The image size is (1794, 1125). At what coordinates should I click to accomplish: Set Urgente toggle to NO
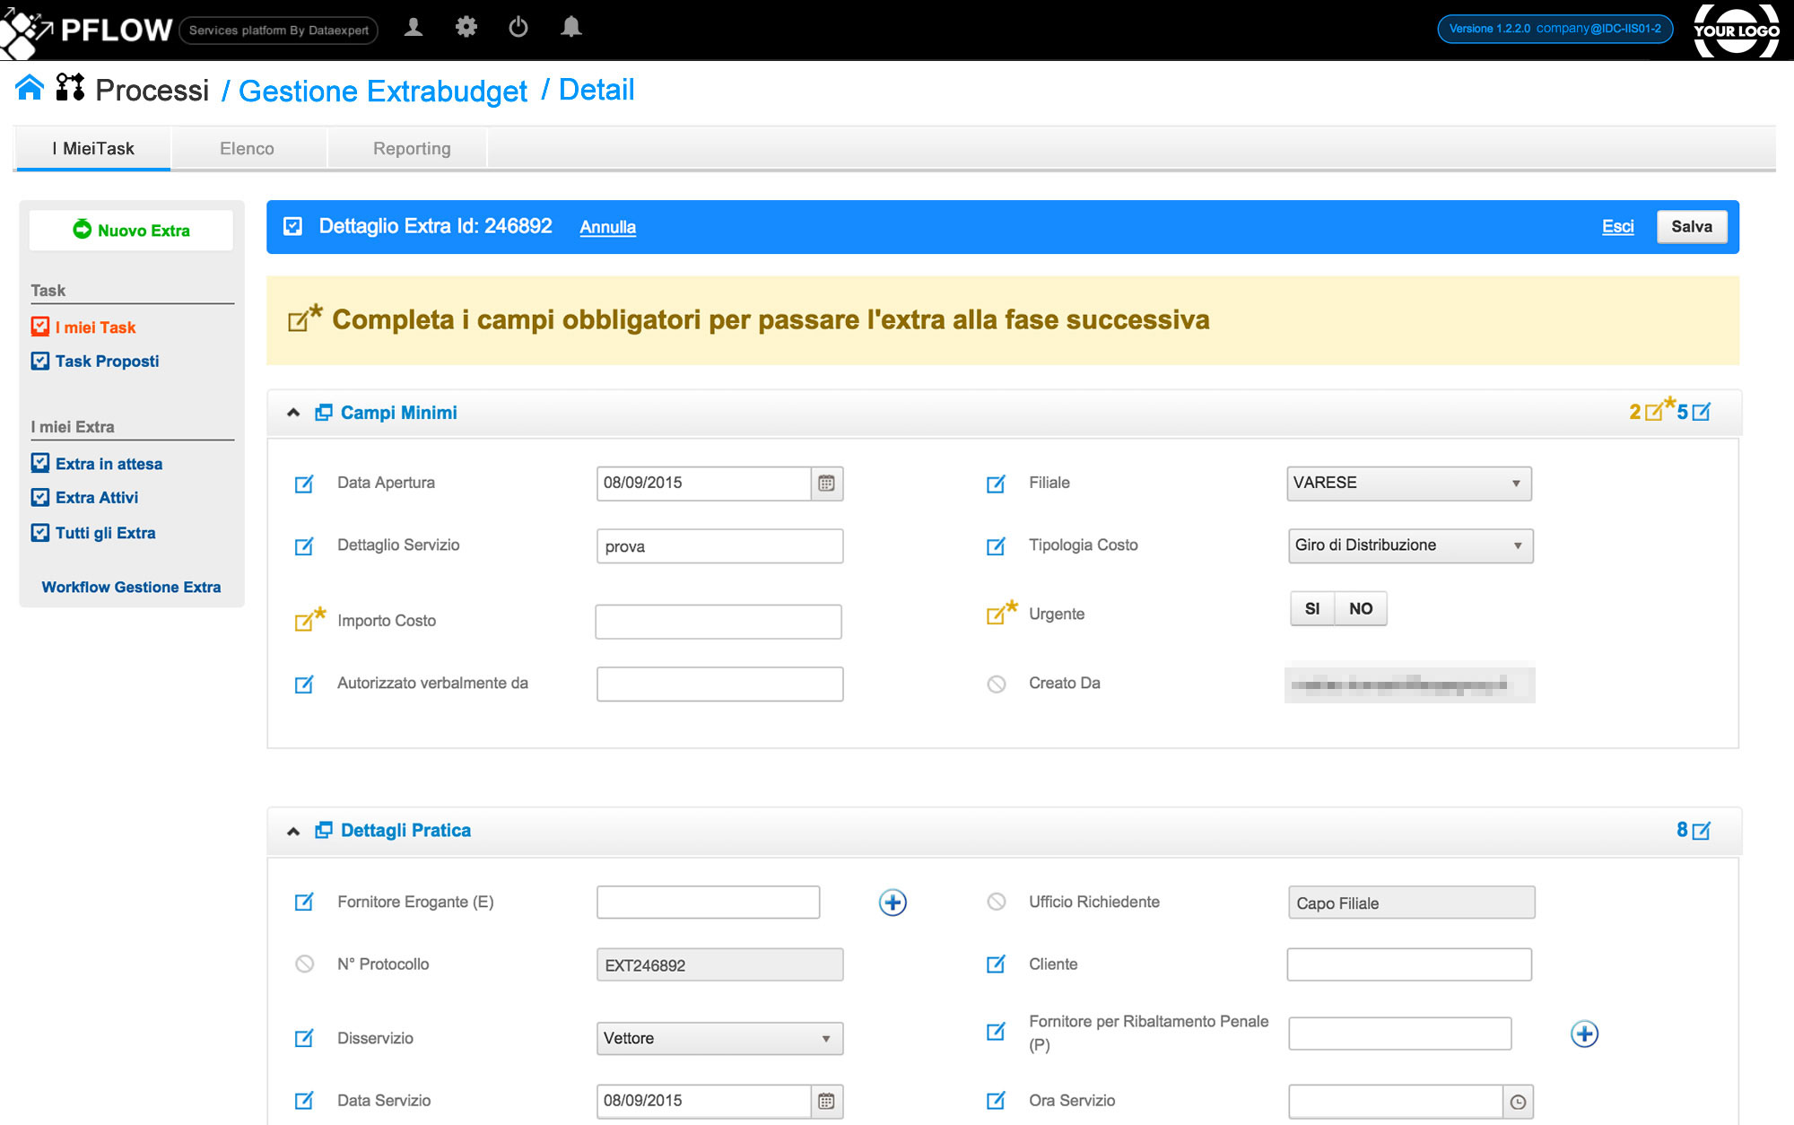coord(1361,609)
